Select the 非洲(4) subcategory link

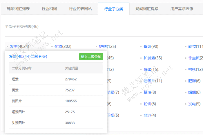[150, 115]
